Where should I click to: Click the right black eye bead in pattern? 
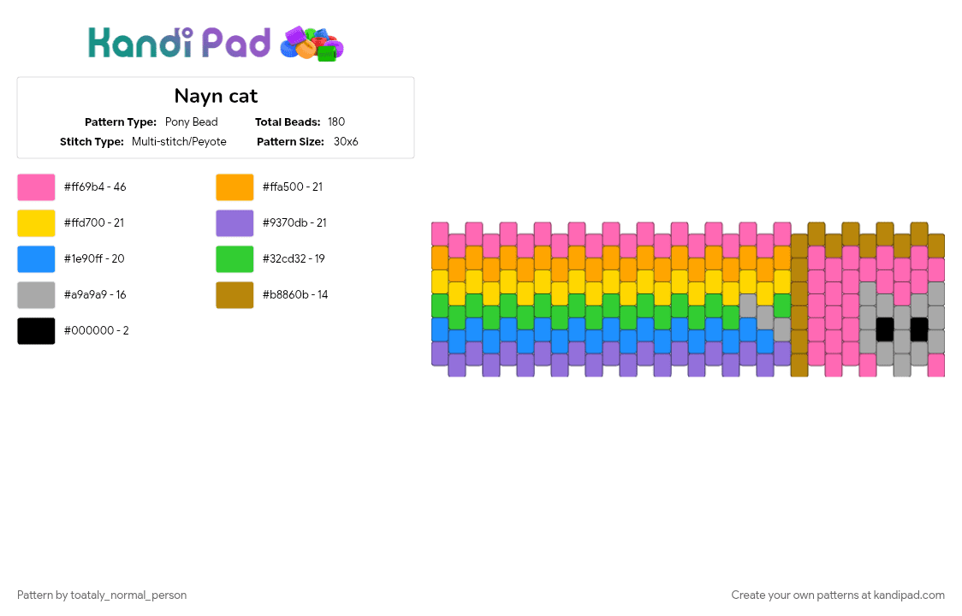pos(919,329)
